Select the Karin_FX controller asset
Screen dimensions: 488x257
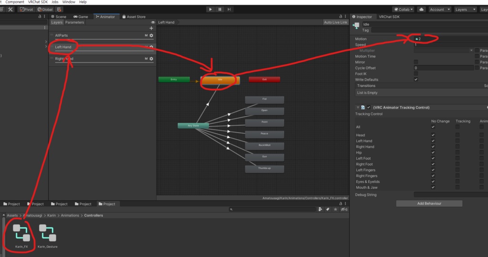(x=21, y=236)
